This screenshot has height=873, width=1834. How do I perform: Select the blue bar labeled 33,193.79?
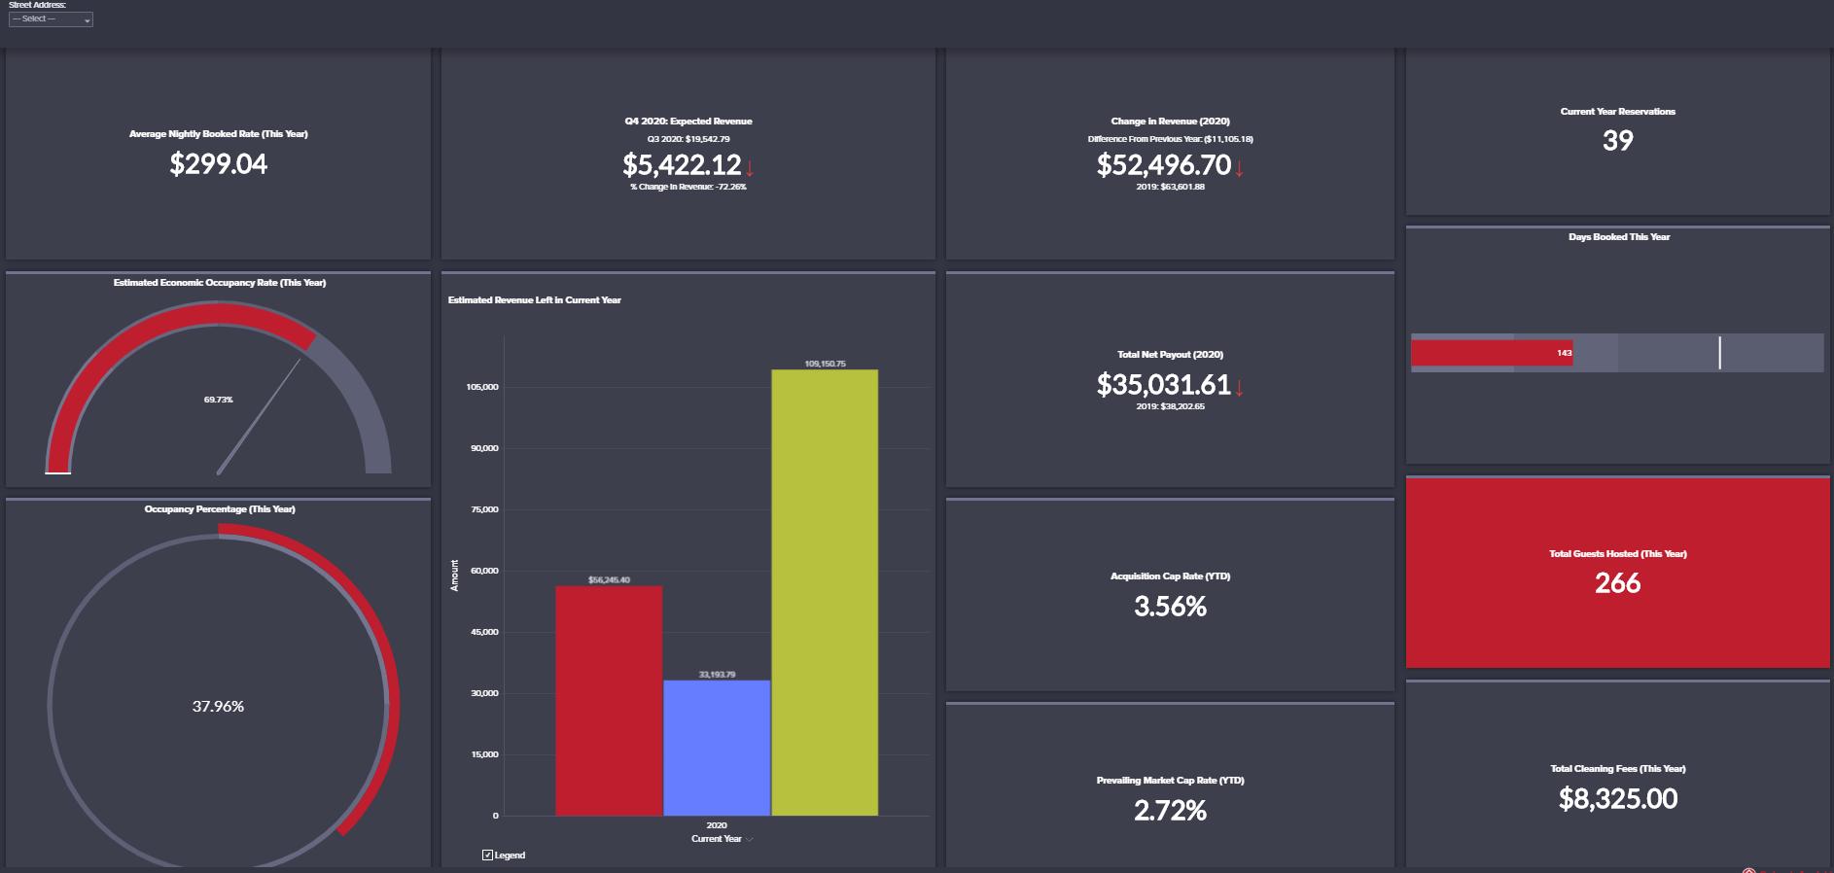coord(717,748)
